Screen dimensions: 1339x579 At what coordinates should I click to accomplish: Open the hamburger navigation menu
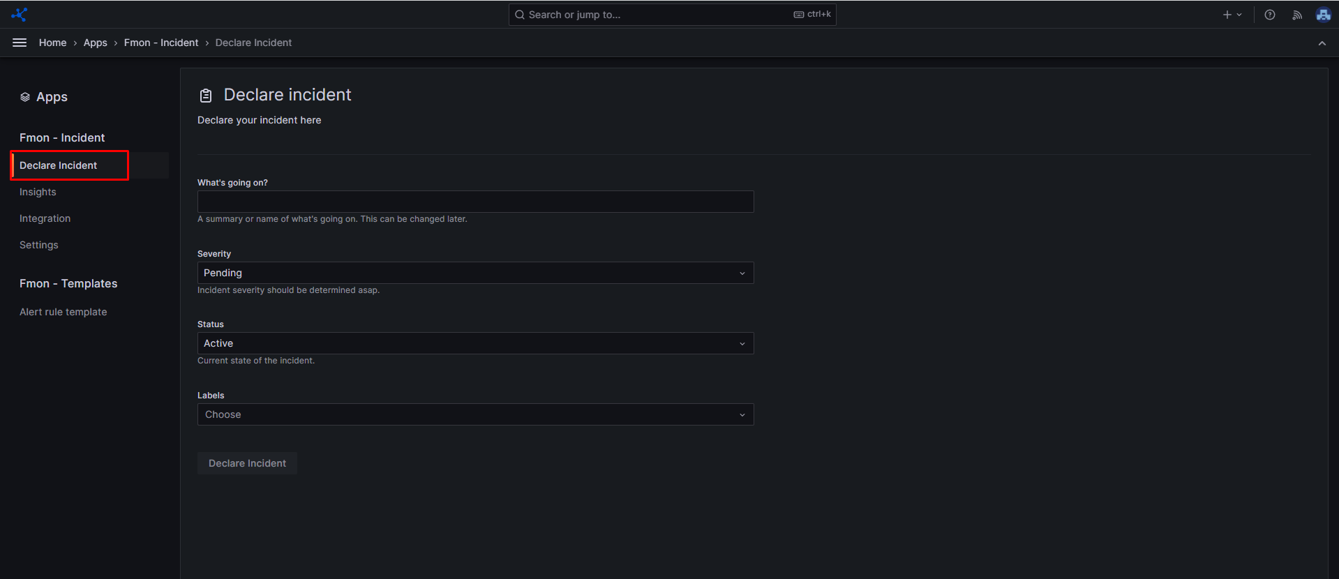(20, 43)
